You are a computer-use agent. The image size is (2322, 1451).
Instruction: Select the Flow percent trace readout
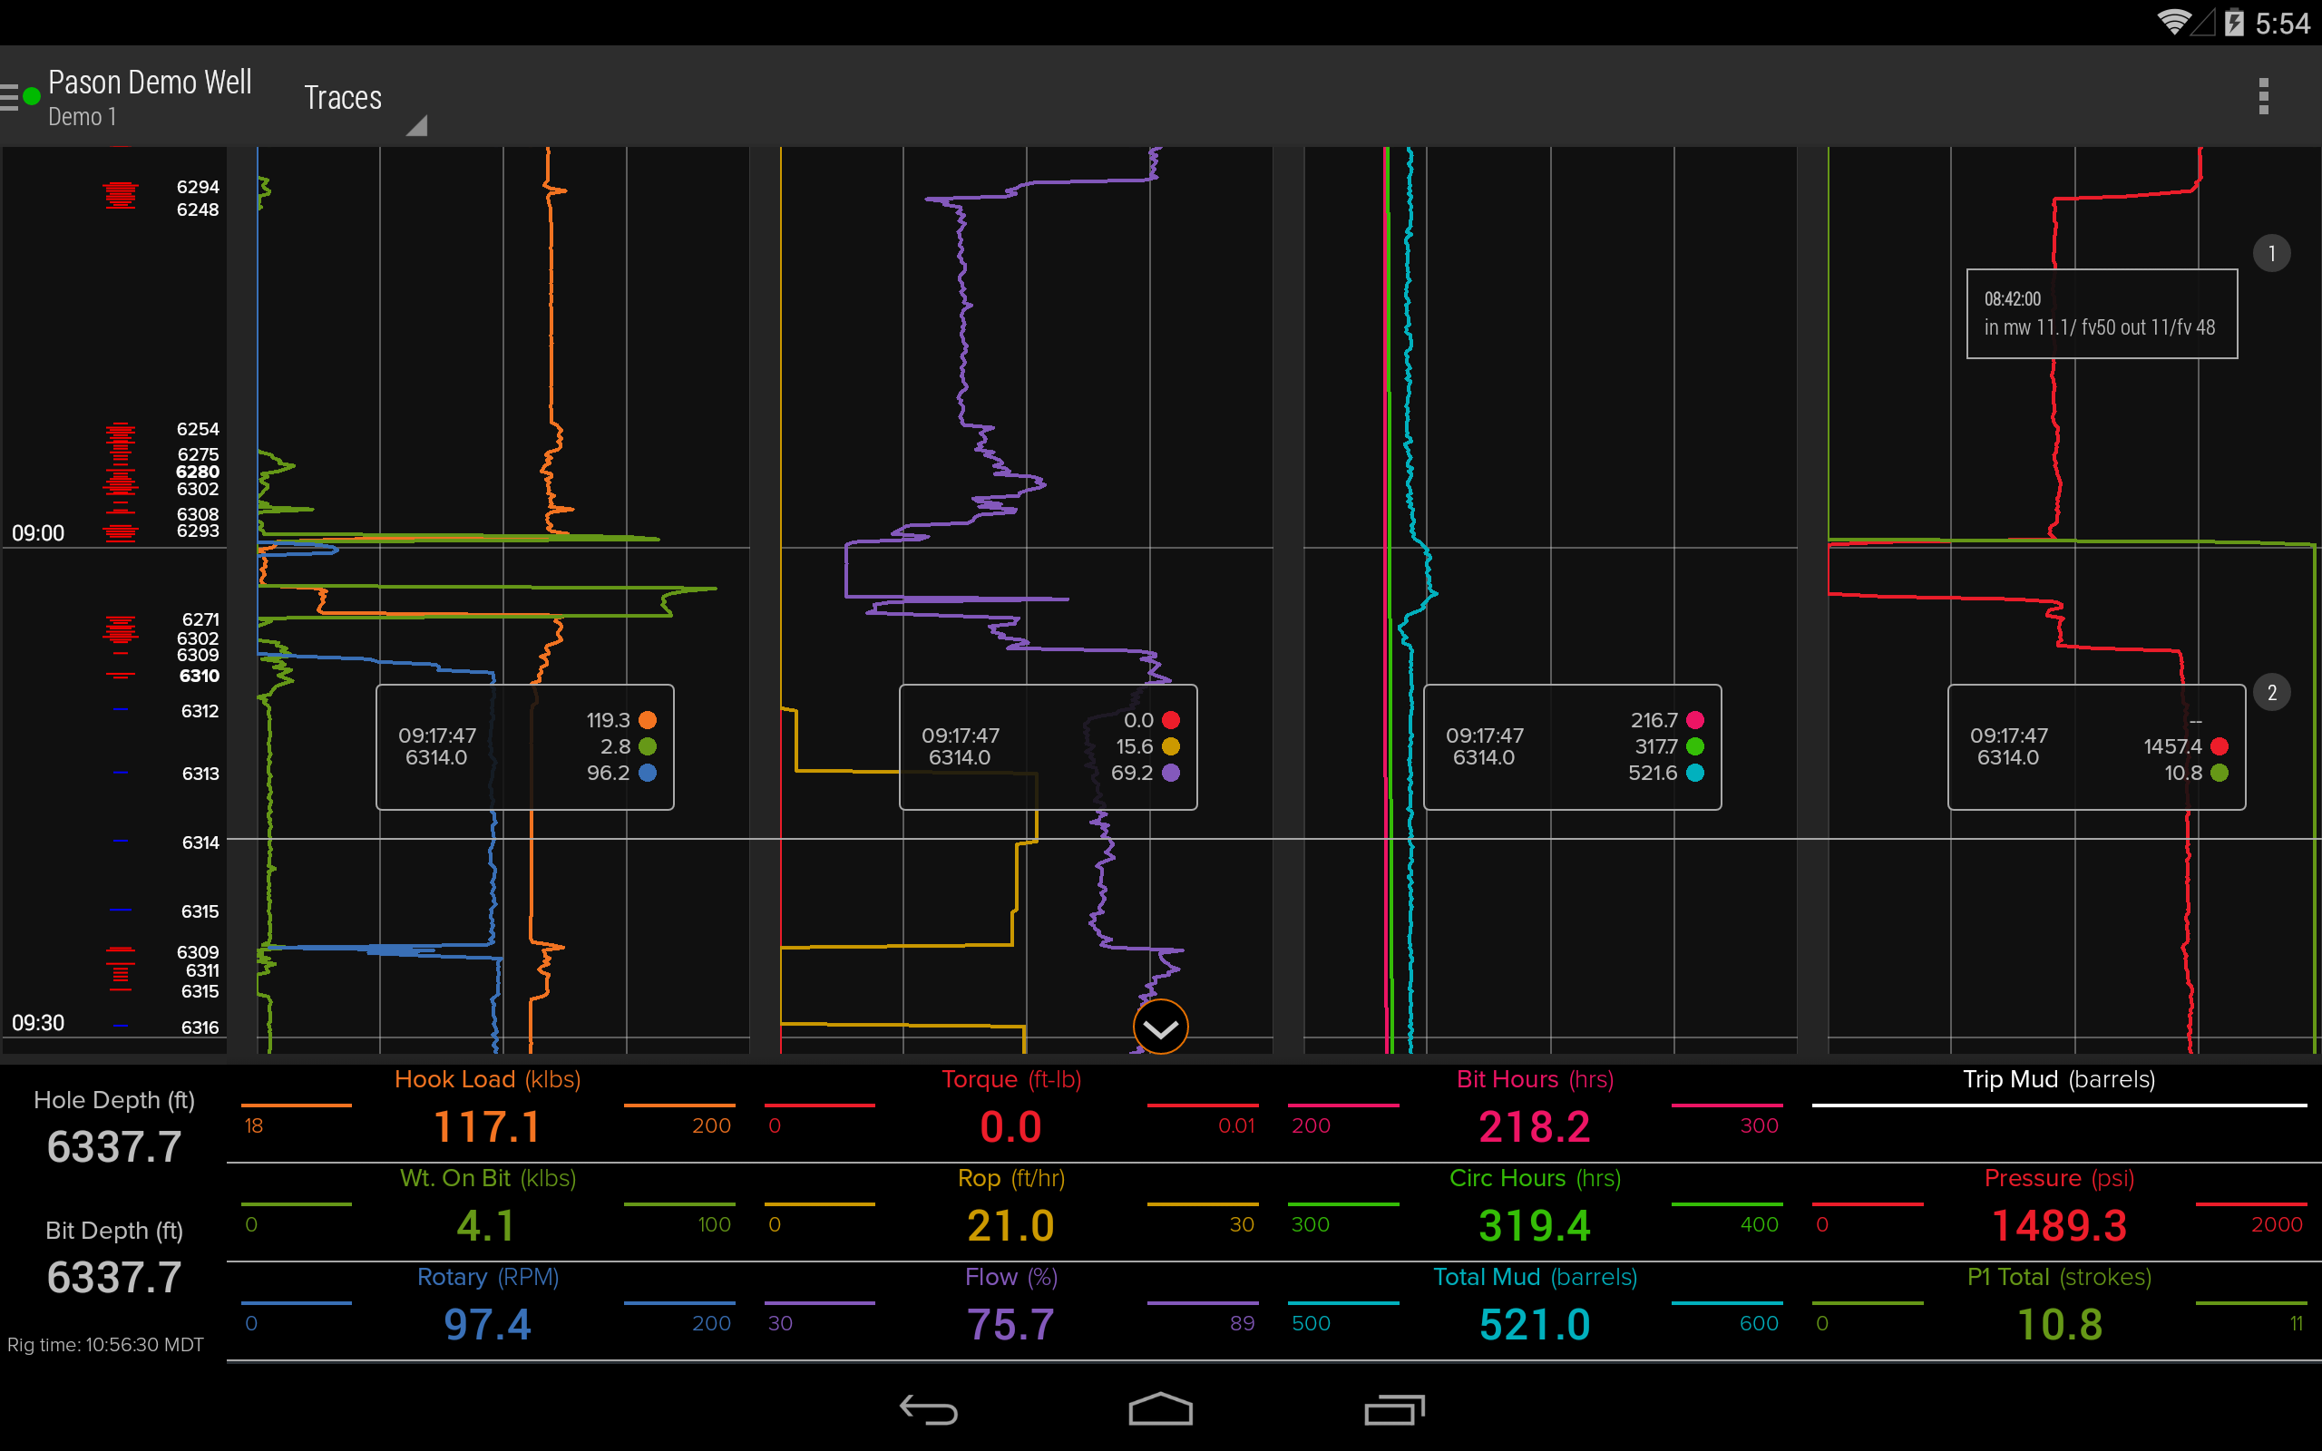tap(1011, 1310)
